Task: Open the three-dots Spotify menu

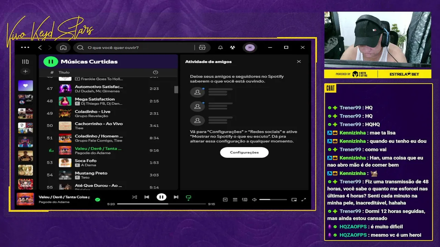Action: [25, 47]
